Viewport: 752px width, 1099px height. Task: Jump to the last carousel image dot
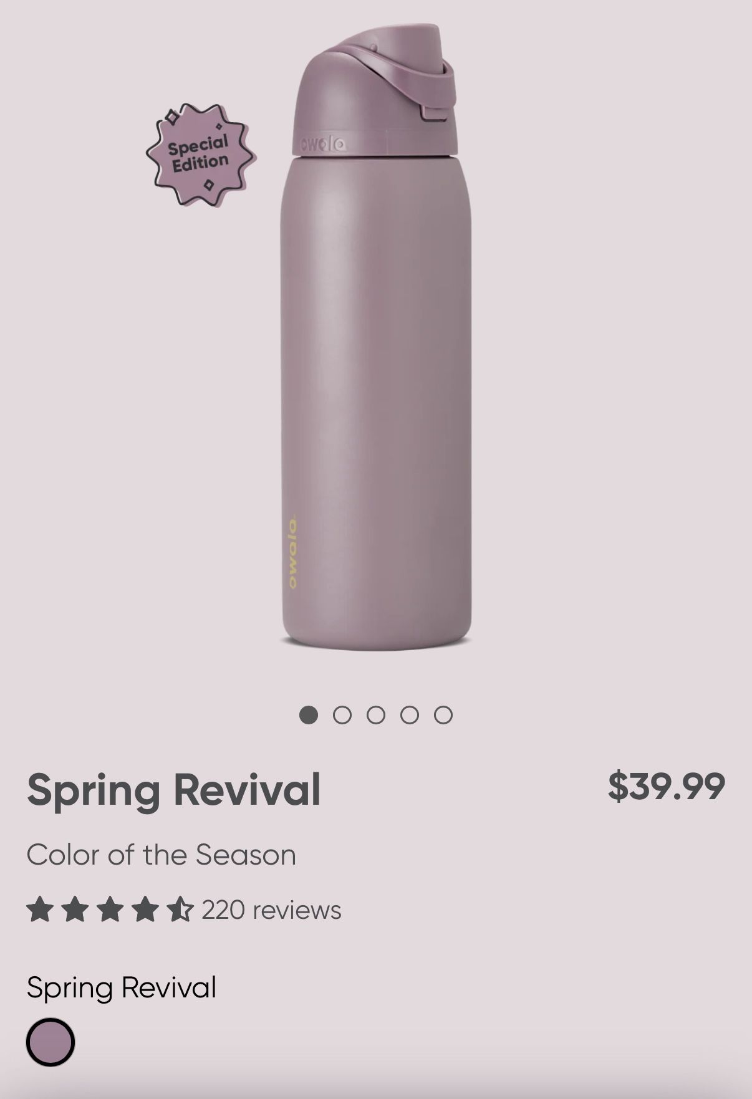pyautogui.click(x=443, y=715)
